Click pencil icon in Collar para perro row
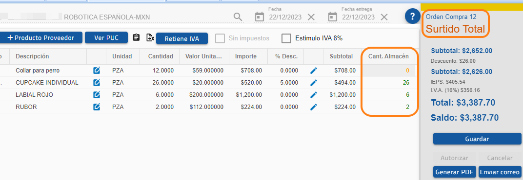 pos(314,71)
